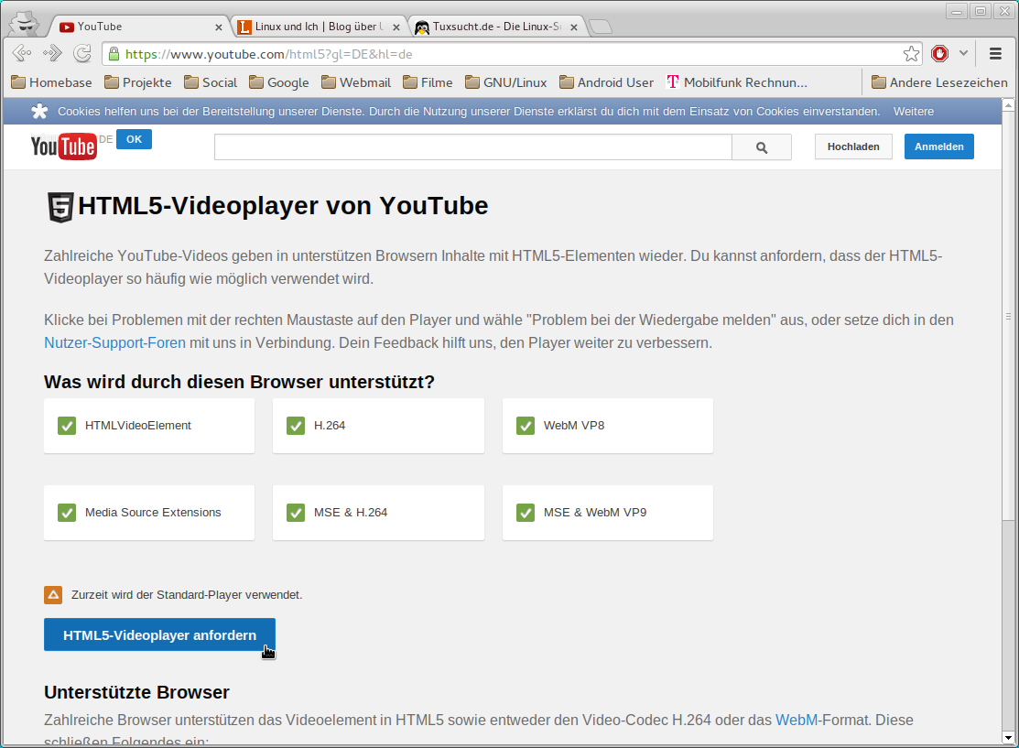Reload the page with the refresh icon

tap(82, 54)
